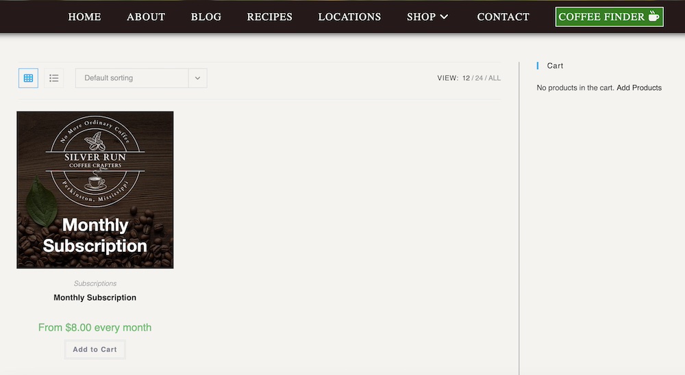This screenshot has height=375, width=685.
Task: Go to the HOME page
Action: 84,16
